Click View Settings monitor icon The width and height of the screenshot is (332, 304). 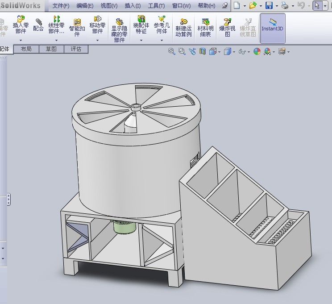point(282,51)
